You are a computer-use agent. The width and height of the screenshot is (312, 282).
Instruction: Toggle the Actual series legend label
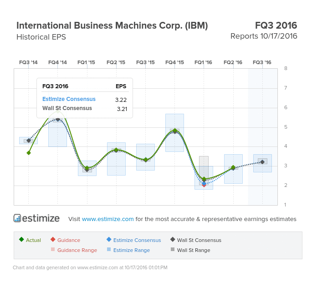(33, 240)
